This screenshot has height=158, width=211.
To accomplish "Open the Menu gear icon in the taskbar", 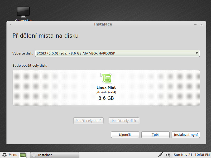I will [x=4, y=155].
